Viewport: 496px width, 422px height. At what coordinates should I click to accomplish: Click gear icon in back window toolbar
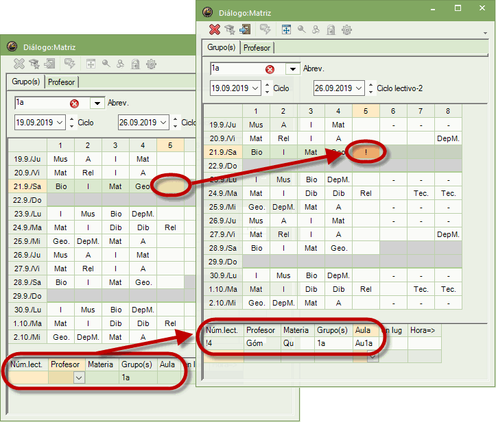tap(151, 64)
